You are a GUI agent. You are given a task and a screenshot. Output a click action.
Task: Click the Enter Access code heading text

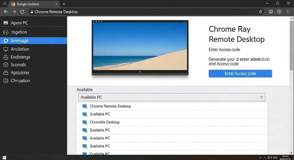(x=224, y=50)
